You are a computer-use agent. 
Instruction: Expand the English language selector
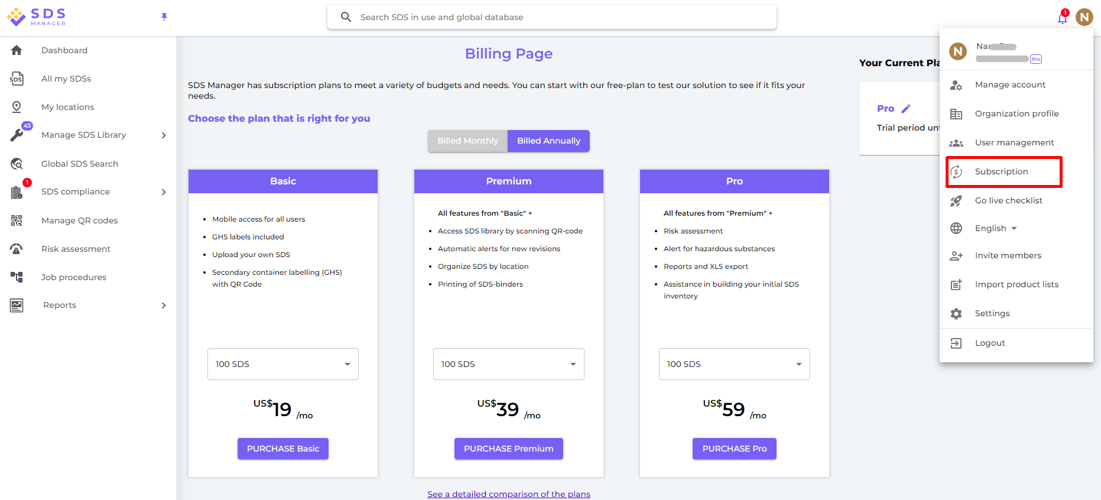pyautogui.click(x=996, y=228)
